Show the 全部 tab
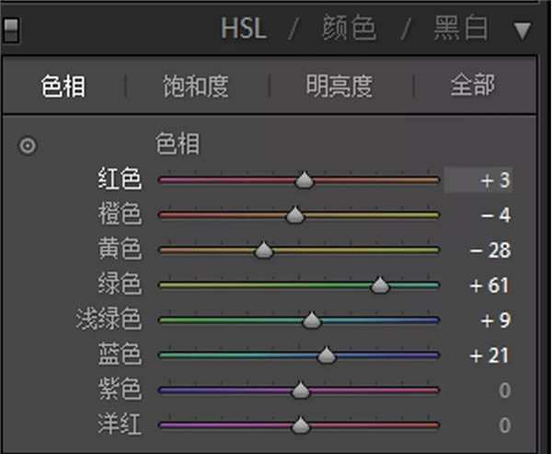The image size is (552, 454). click(x=473, y=87)
